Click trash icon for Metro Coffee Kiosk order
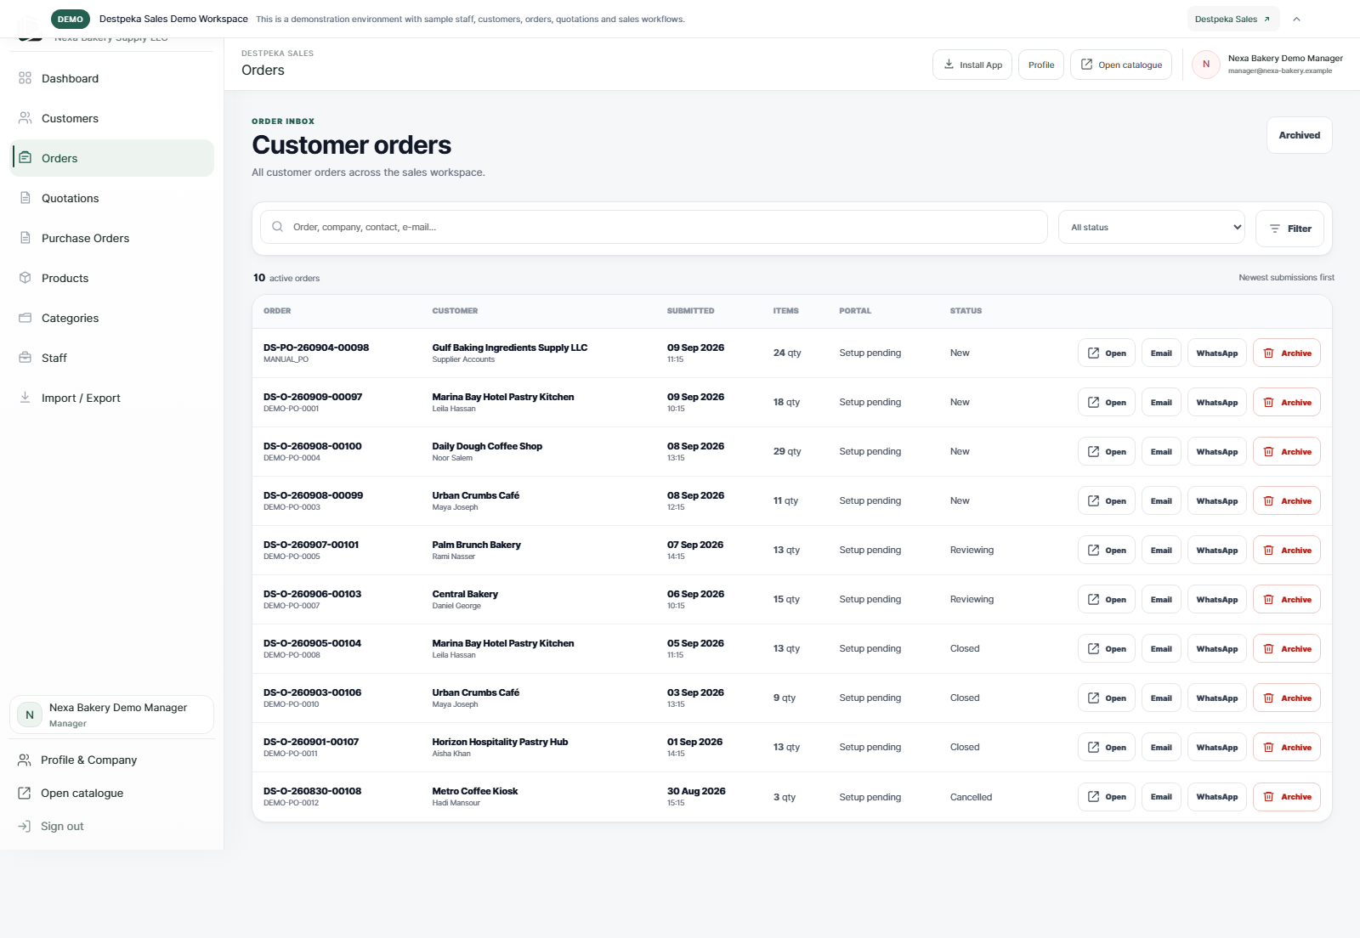Viewport: 1360px width, 938px height. point(1268,797)
